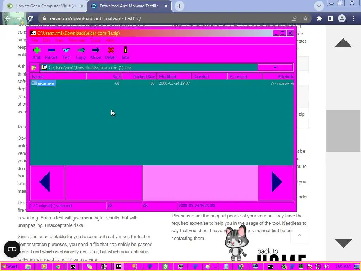This screenshot has height=271, width=361.
Task: Toggle the browser side panel
Action: coord(331,18)
